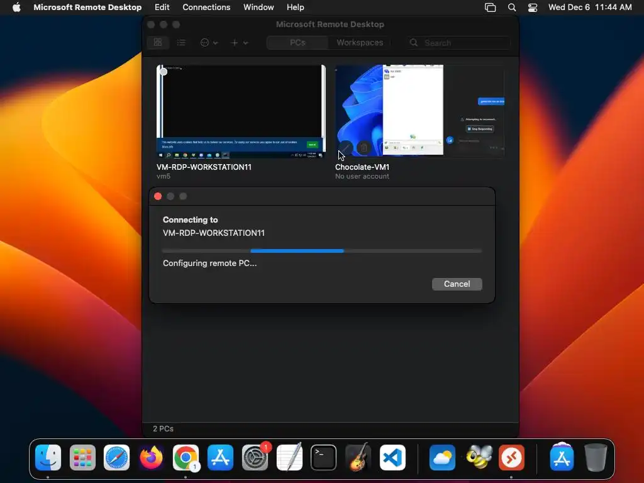Screen dimensions: 644x483
Task: Open the Trash in the Dock
Action: point(596,457)
